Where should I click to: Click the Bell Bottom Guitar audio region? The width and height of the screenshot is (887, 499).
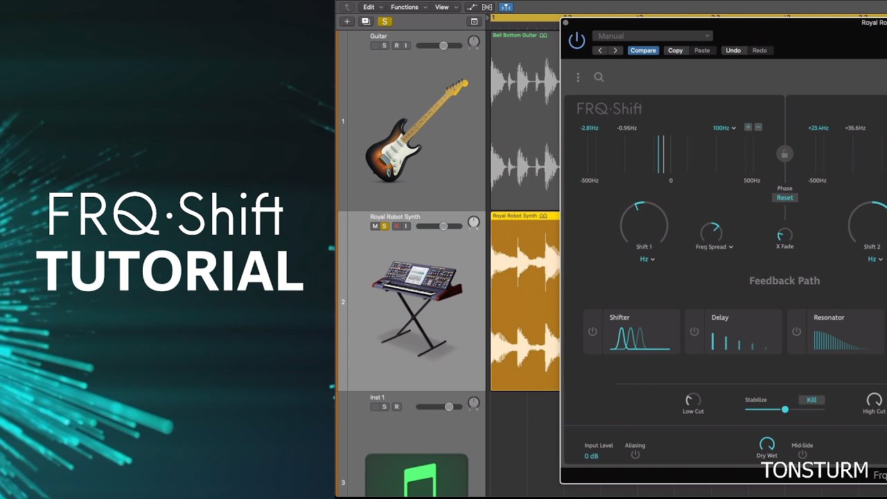(525, 120)
